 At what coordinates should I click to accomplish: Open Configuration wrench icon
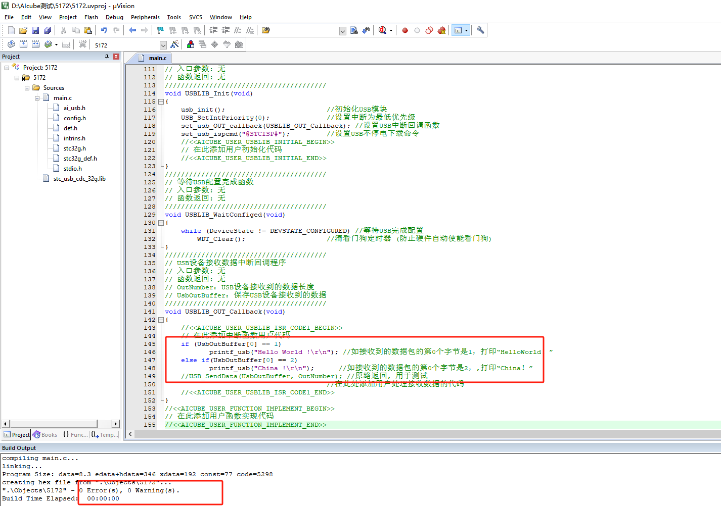point(480,30)
